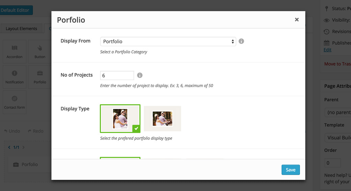Viewport: 351px width, 191px height.
Task: Add the Porfolio element from the palette
Action: [40, 77]
